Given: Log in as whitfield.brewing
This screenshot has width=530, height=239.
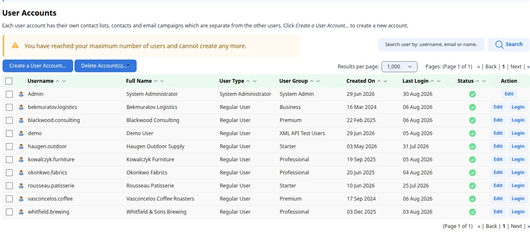Looking at the screenshot, I should coord(518,212).
